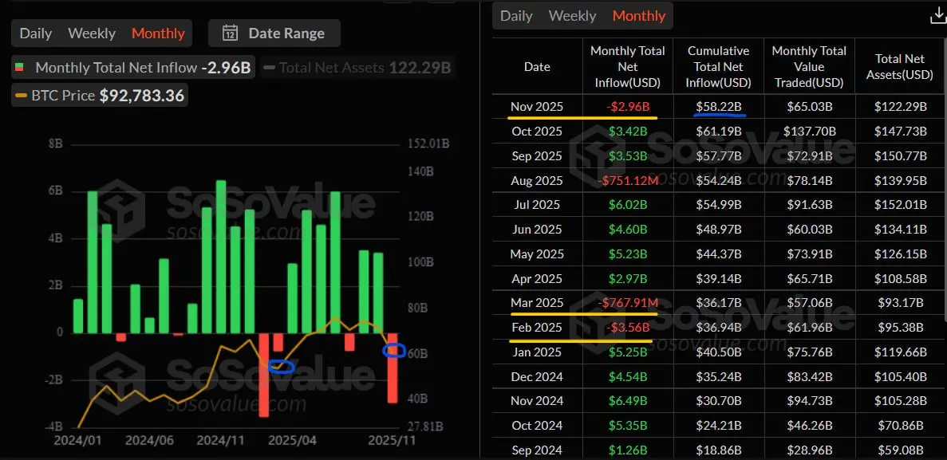The image size is (947, 460).
Task: Click the 2025/11 x-axis label
Action: click(390, 441)
